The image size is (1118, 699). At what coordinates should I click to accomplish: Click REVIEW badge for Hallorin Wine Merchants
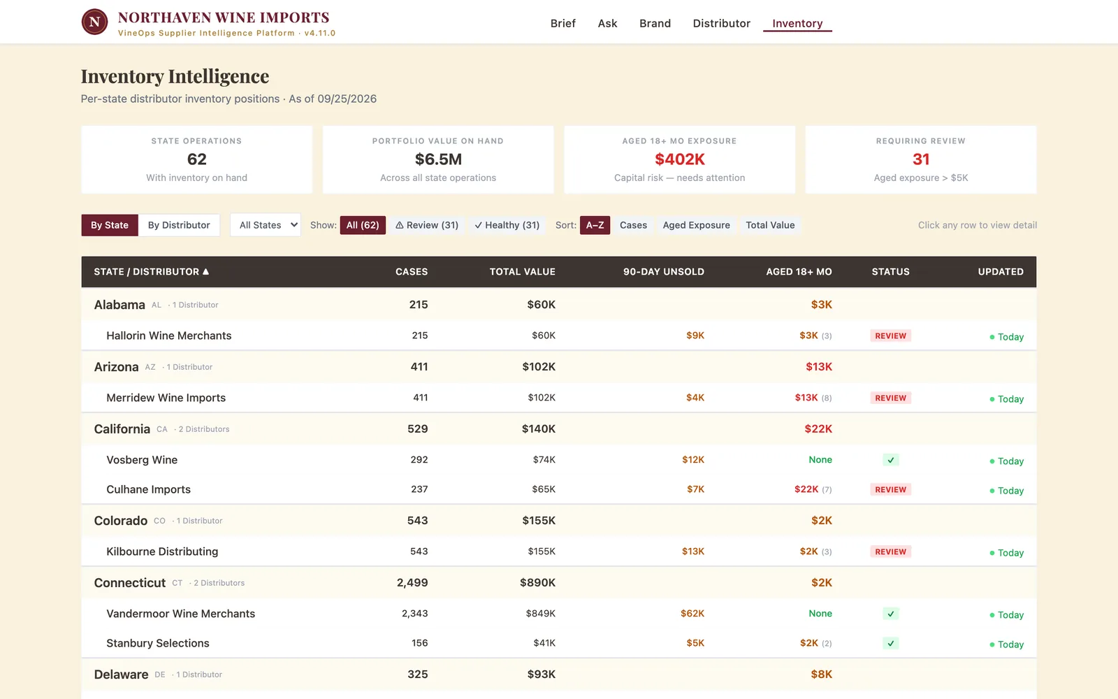tap(890, 336)
